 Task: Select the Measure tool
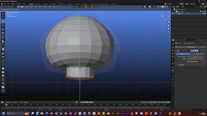pos(3,41)
